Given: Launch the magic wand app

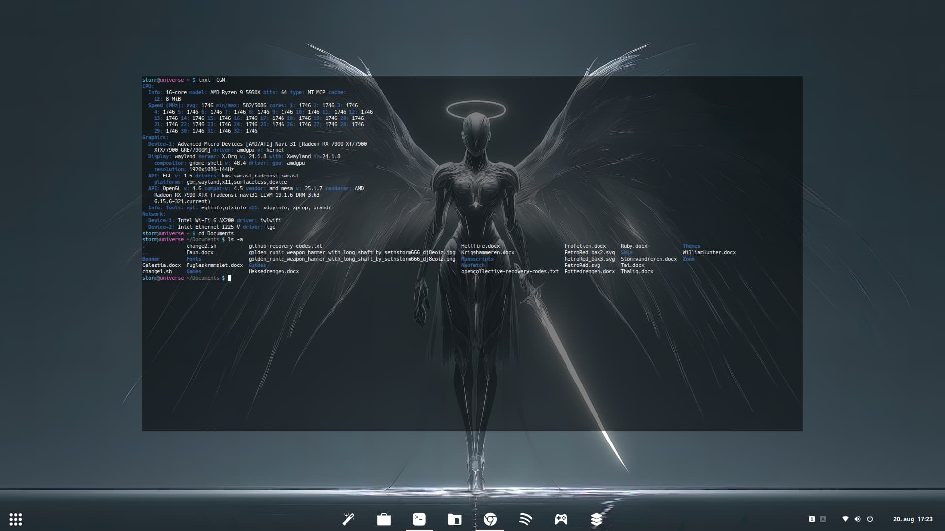Looking at the screenshot, I should pyautogui.click(x=348, y=519).
